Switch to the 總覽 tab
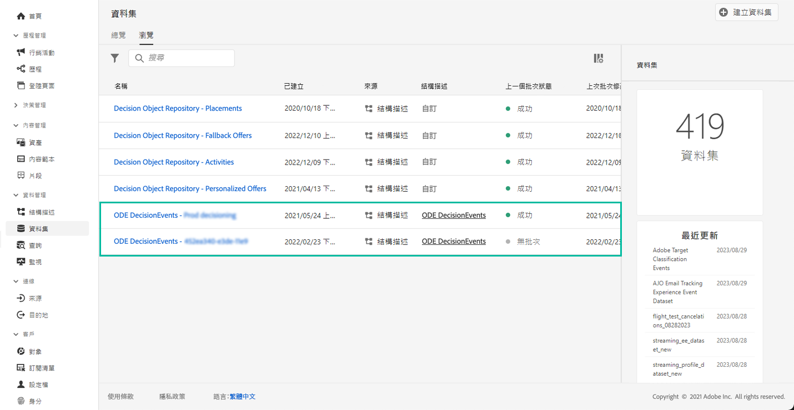Screen dimensions: 794x410 point(118,35)
